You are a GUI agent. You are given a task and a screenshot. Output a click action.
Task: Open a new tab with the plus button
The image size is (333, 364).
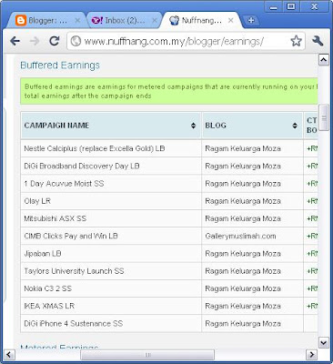[x=251, y=20]
